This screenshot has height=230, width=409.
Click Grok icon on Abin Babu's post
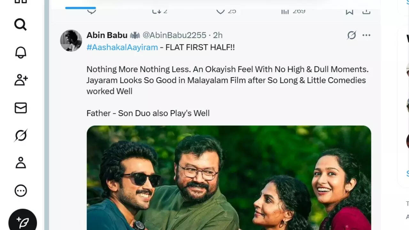[351, 35]
